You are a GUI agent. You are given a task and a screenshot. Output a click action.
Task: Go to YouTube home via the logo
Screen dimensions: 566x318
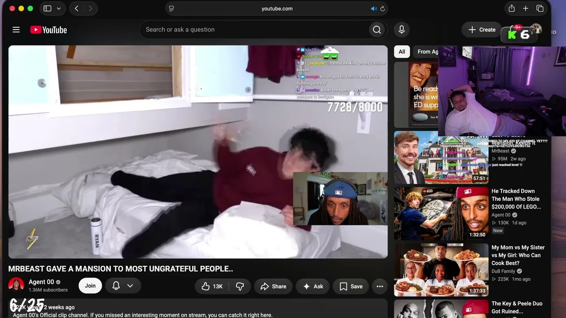(49, 30)
